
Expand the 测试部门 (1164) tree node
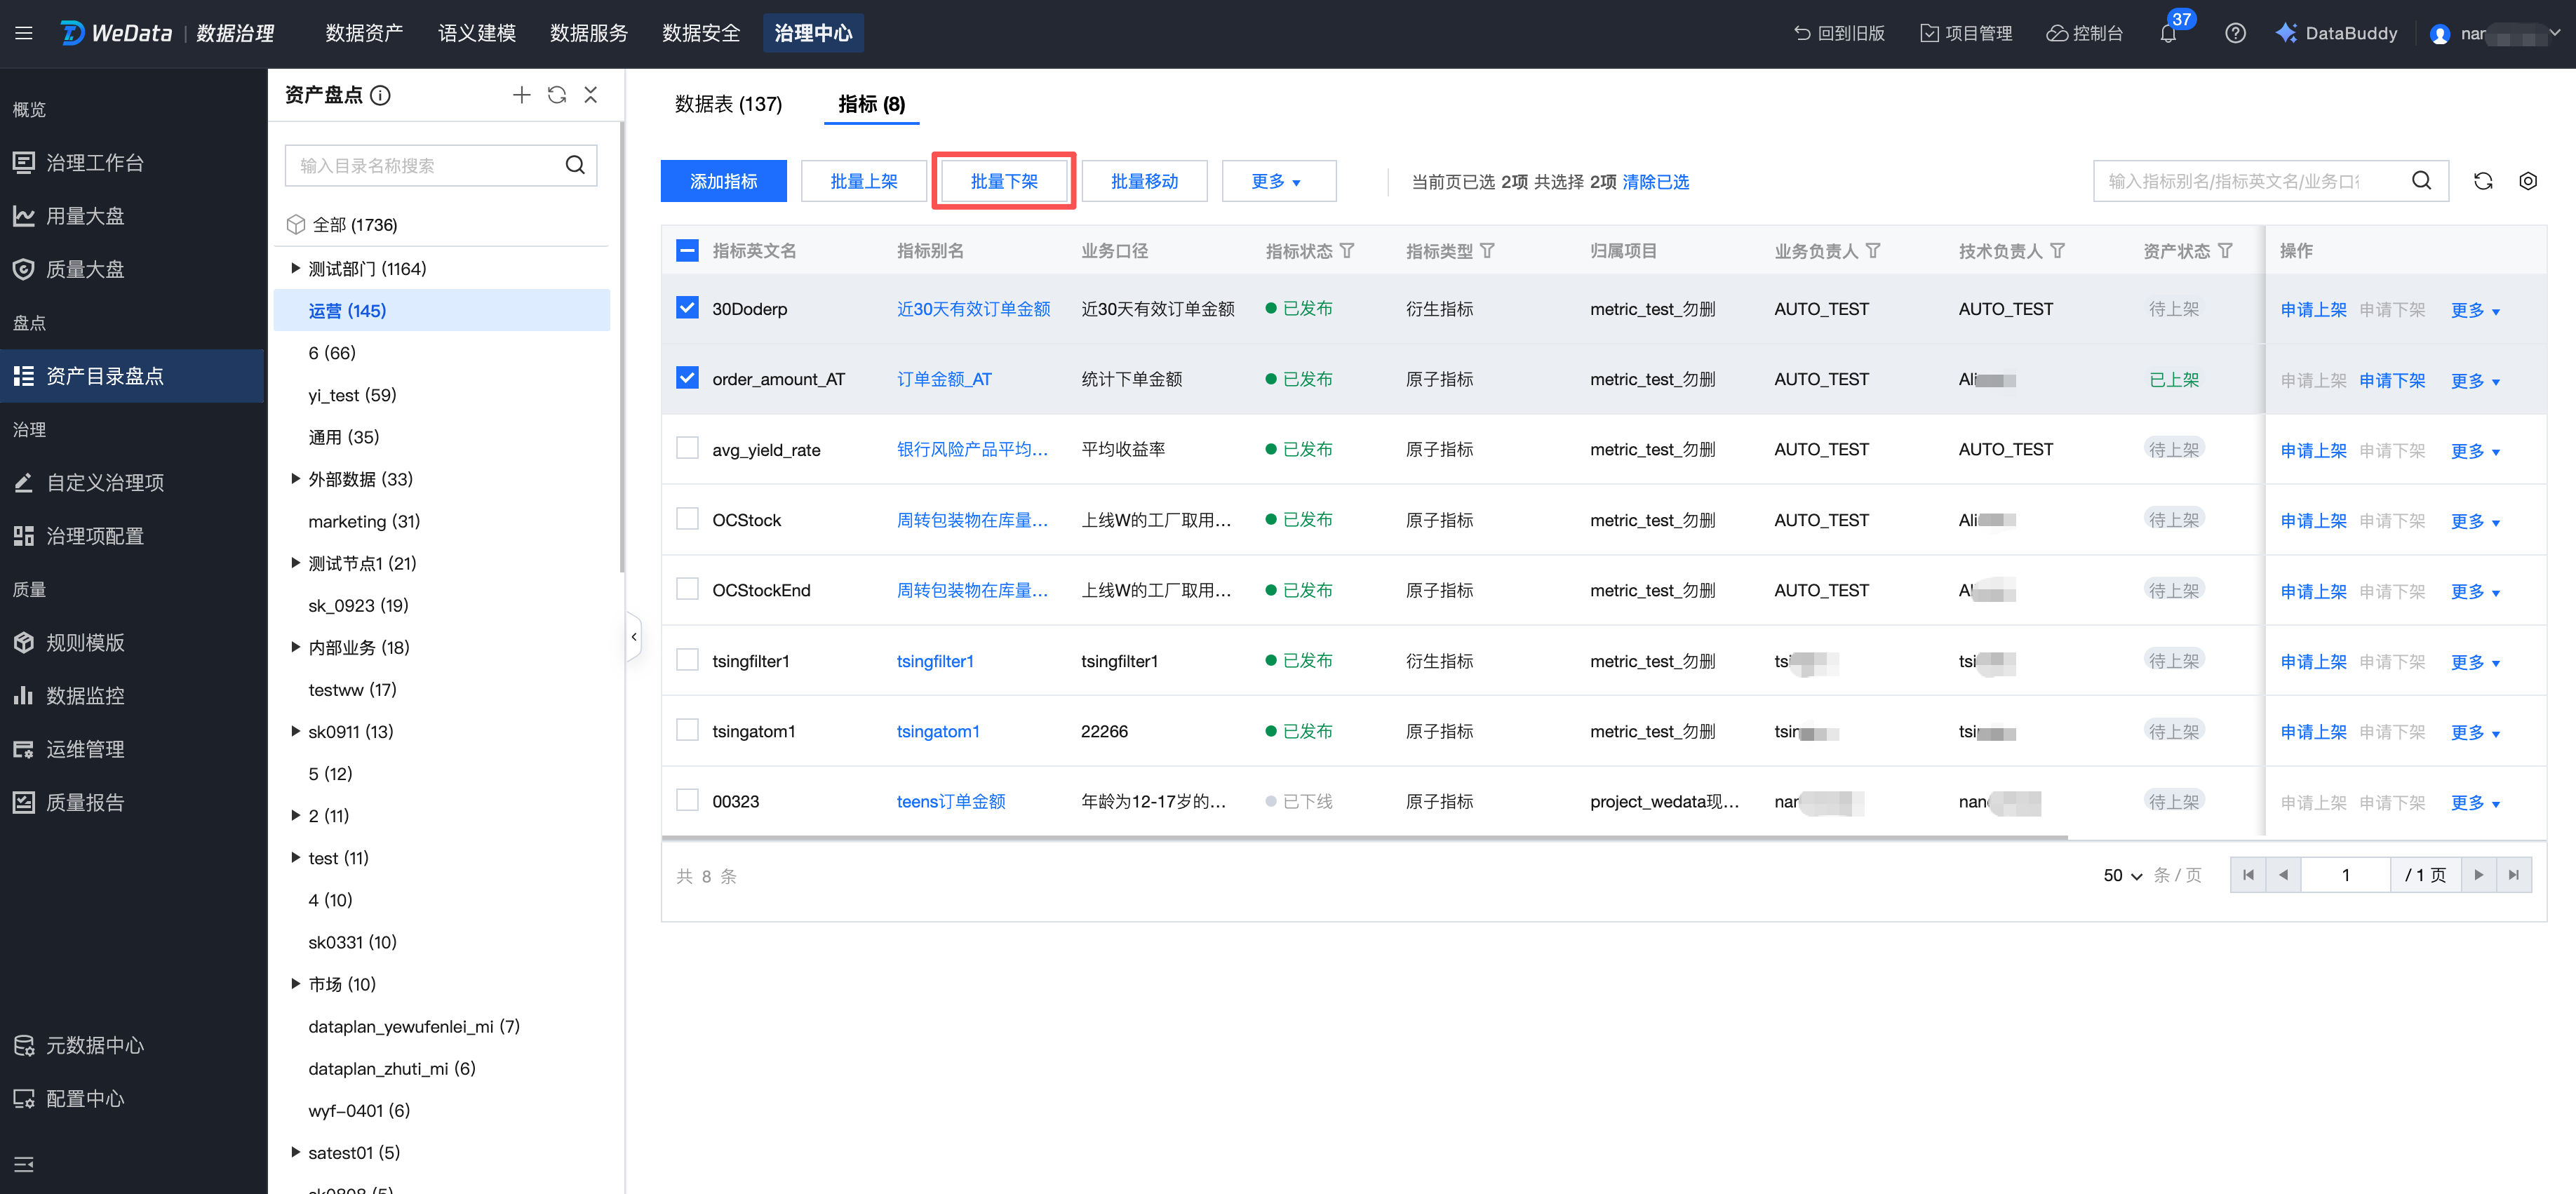tap(295, 268)
